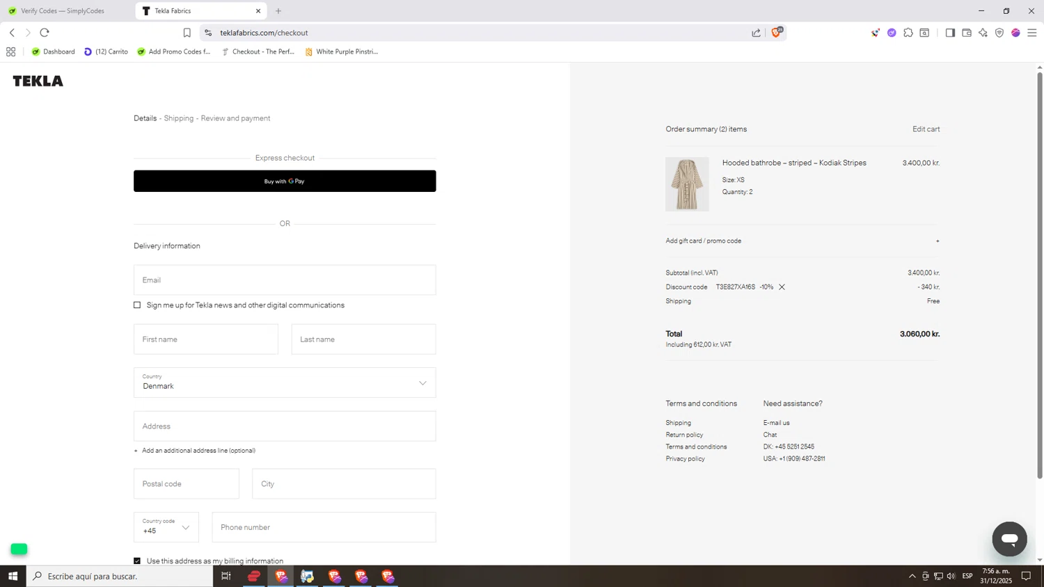Click the First name field
The image size is (1044, 587).
pyautogui.click(x=206, y=339)
